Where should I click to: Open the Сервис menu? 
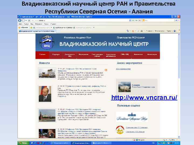click(x=46, y=24)
